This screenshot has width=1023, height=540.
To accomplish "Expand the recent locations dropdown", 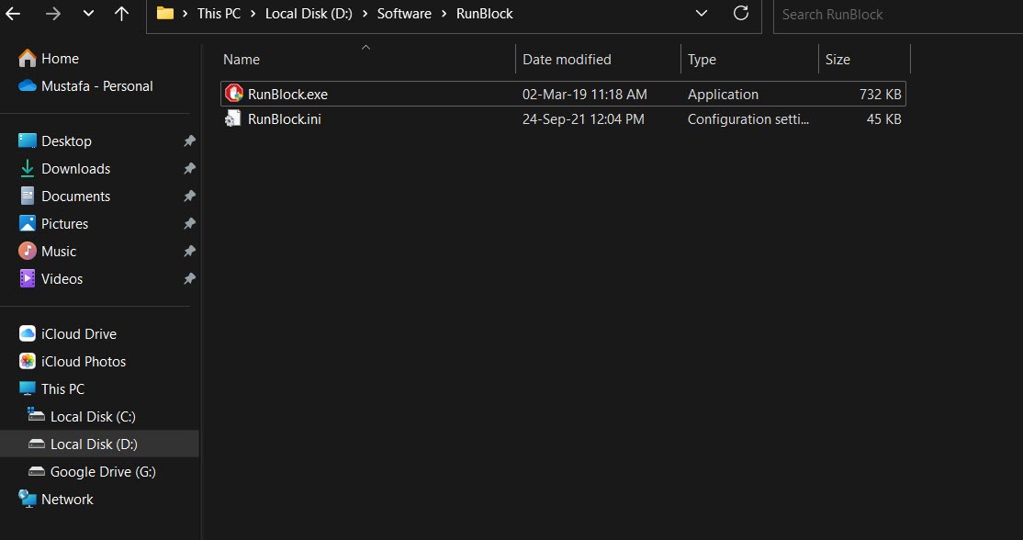I will [x=87, y=13].
